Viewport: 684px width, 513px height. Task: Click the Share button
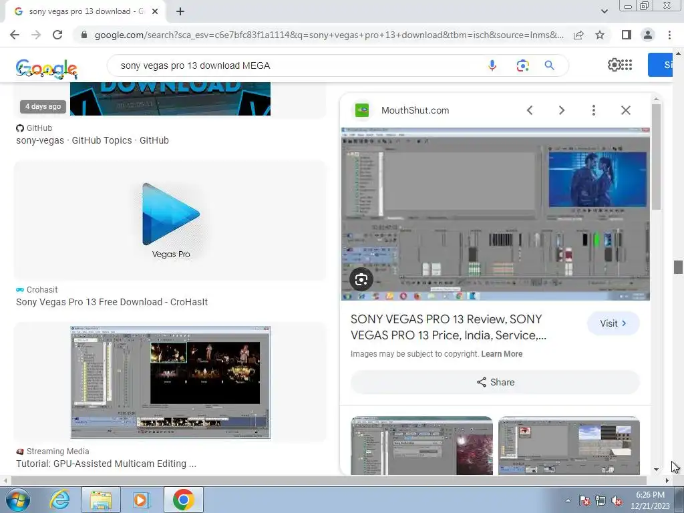(495, 382)
